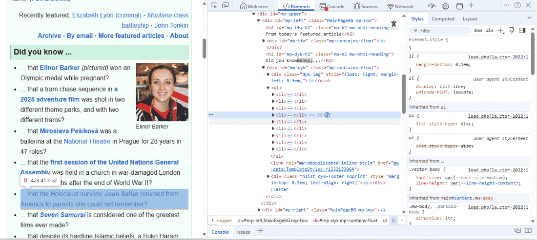Viewport: 537px width, 240px height.
Task: Toggle the :hov element state button
Action: (478, 30)
